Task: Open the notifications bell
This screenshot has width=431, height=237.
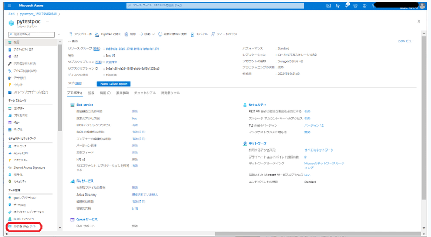Action: pos(346,5)
